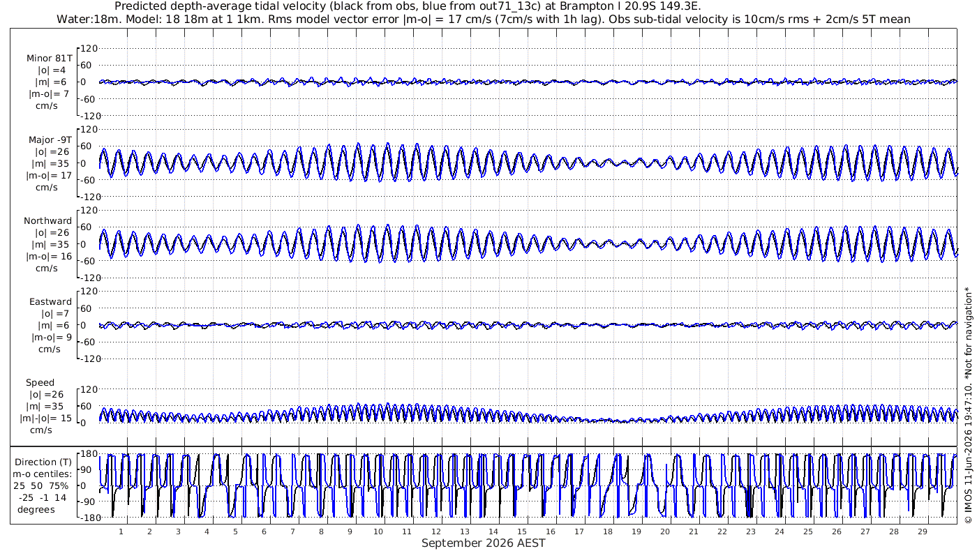Click day 15 on the date axis
This screenshot has width=977, height=558.
pos(521,531)
